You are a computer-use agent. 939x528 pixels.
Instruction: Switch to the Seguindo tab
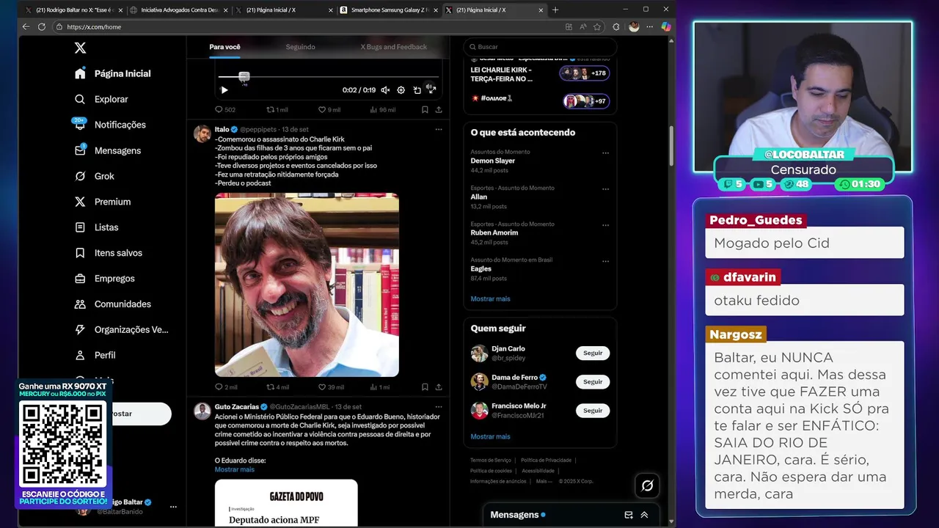coord(301,47)
